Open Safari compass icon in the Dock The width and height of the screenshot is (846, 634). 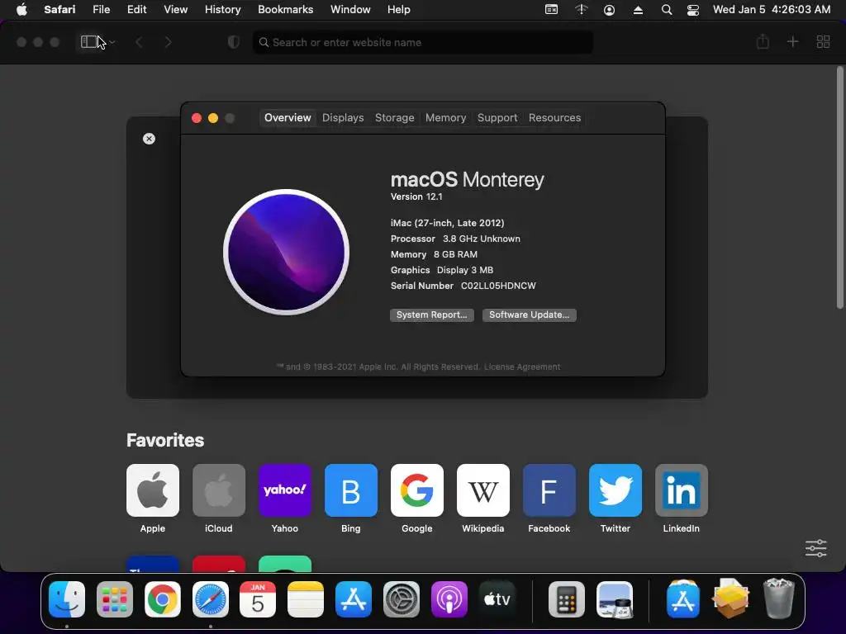pyautogui.click(x=211, y=599)
